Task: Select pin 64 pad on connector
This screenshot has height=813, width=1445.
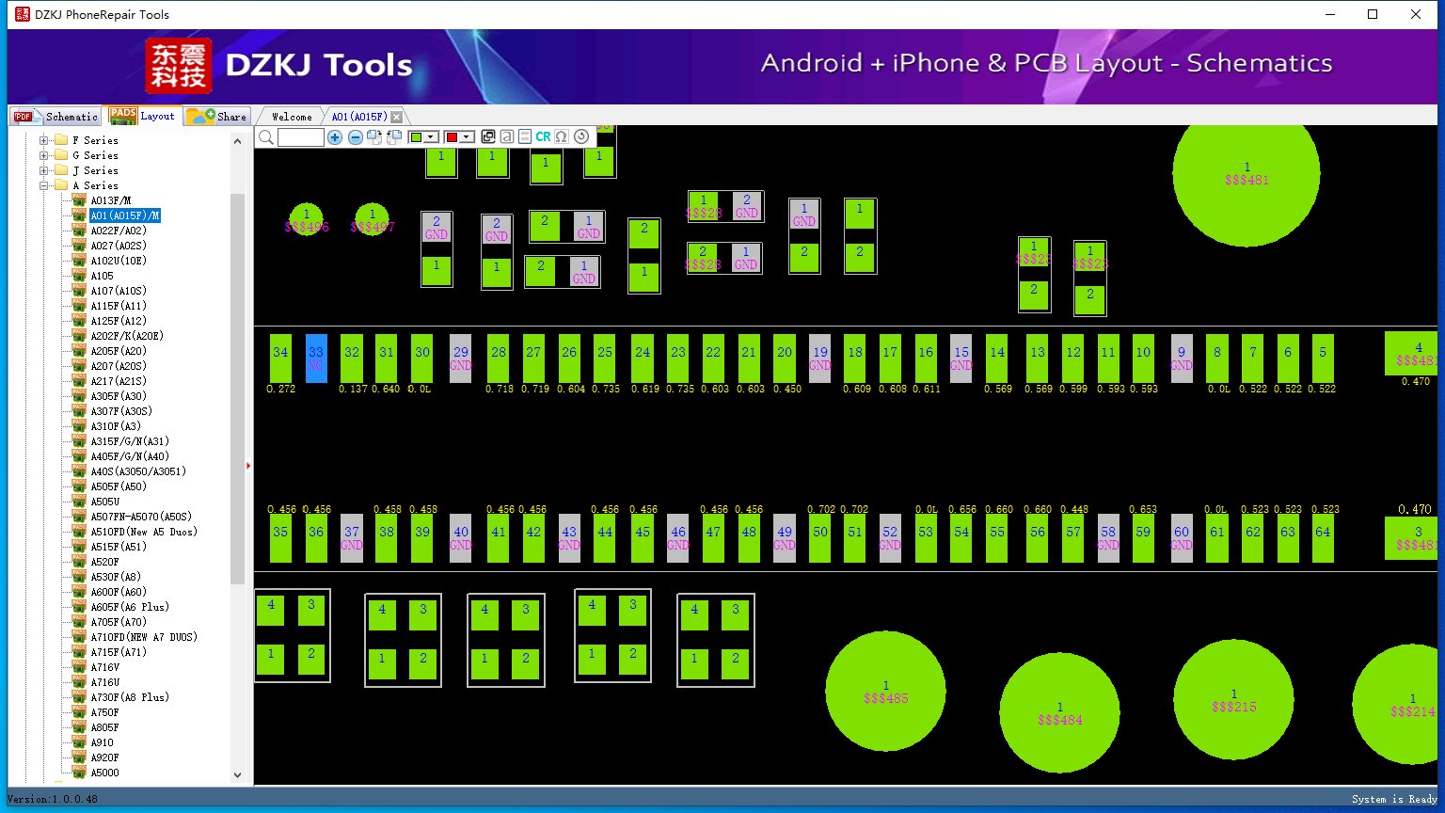Action: [x=1323, y=538]
